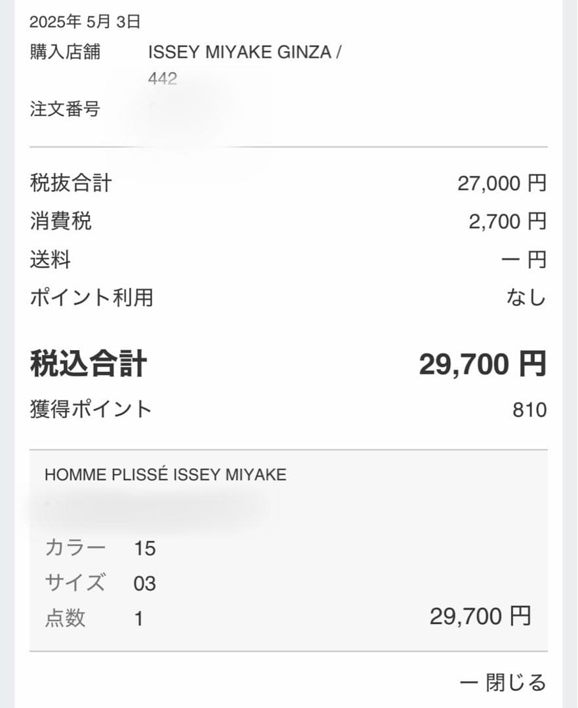Click the ポイント利用 value なし
This screenshot has width=578, height=708.
click(x=526, y=298)
